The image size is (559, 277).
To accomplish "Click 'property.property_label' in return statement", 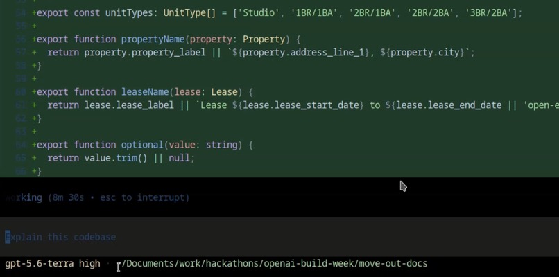I will 145,53.
